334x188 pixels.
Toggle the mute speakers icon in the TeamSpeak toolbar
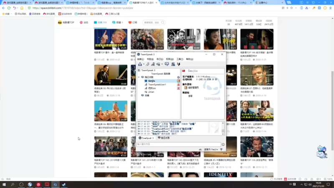[x=158, y=64]
